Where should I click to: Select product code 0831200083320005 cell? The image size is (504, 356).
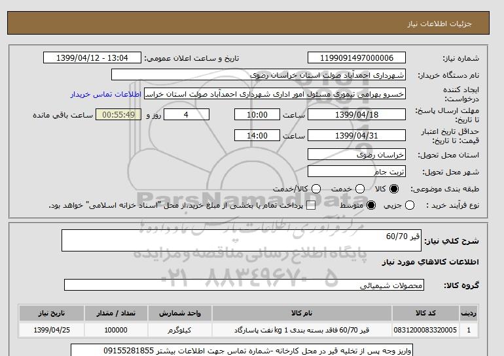coord(425,330)
